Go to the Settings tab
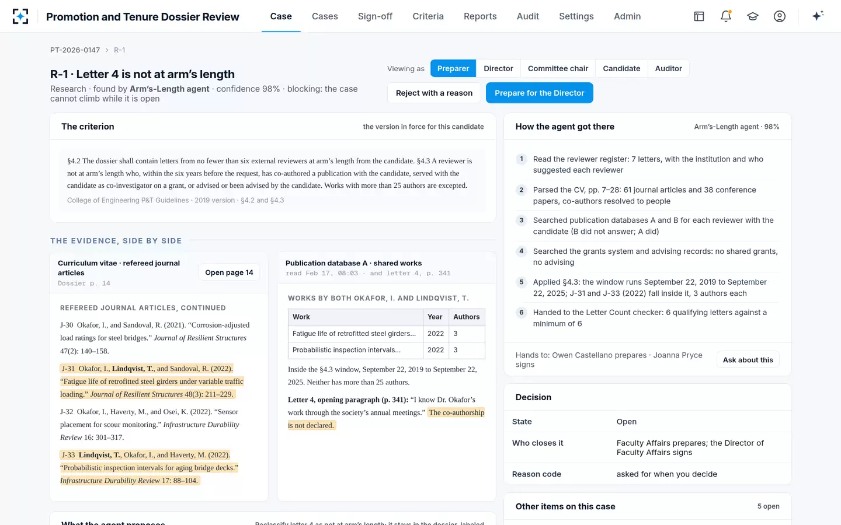The image size is (841, 525). tap(576, 16)
